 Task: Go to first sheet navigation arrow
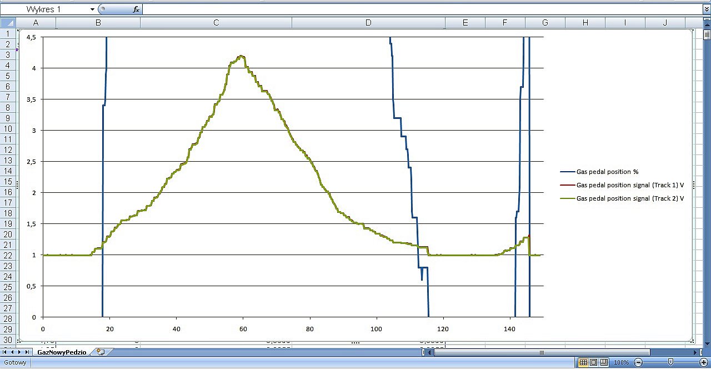6,352
